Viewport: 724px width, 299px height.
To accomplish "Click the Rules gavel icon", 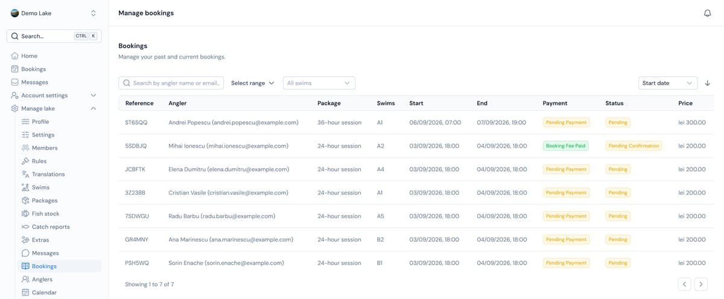I will [25, 161].
